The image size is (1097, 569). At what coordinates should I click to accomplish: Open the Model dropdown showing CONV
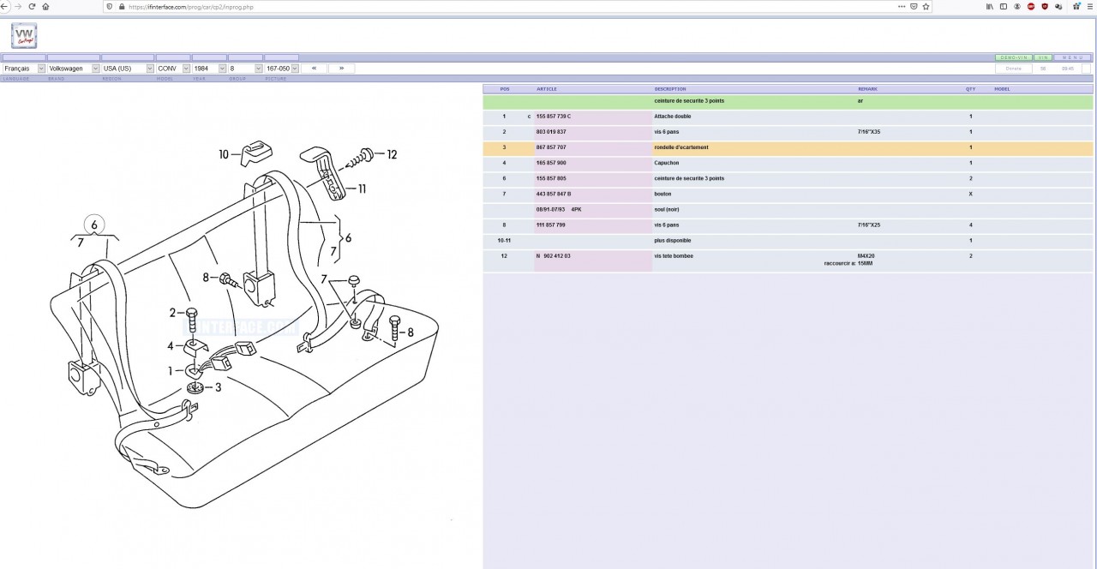tap(172, 69)
